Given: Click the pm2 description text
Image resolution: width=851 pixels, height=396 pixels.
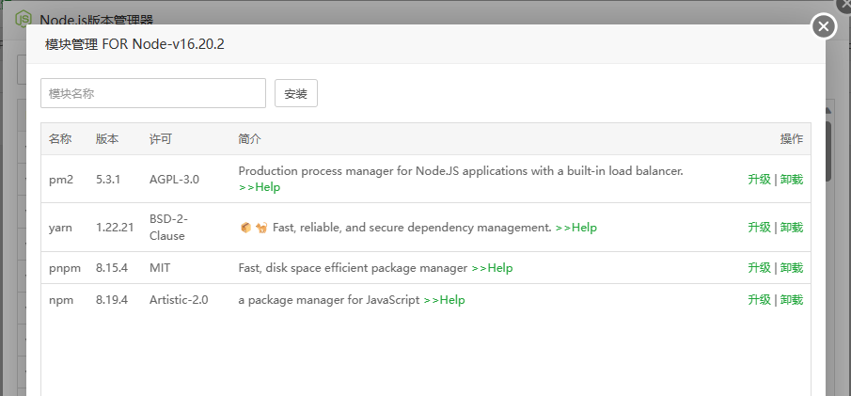Looking at the screenshot, I should [x=461, y=171].
